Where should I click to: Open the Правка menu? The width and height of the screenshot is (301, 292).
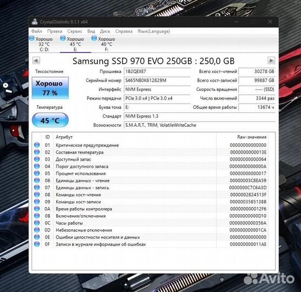coord(55,31)
